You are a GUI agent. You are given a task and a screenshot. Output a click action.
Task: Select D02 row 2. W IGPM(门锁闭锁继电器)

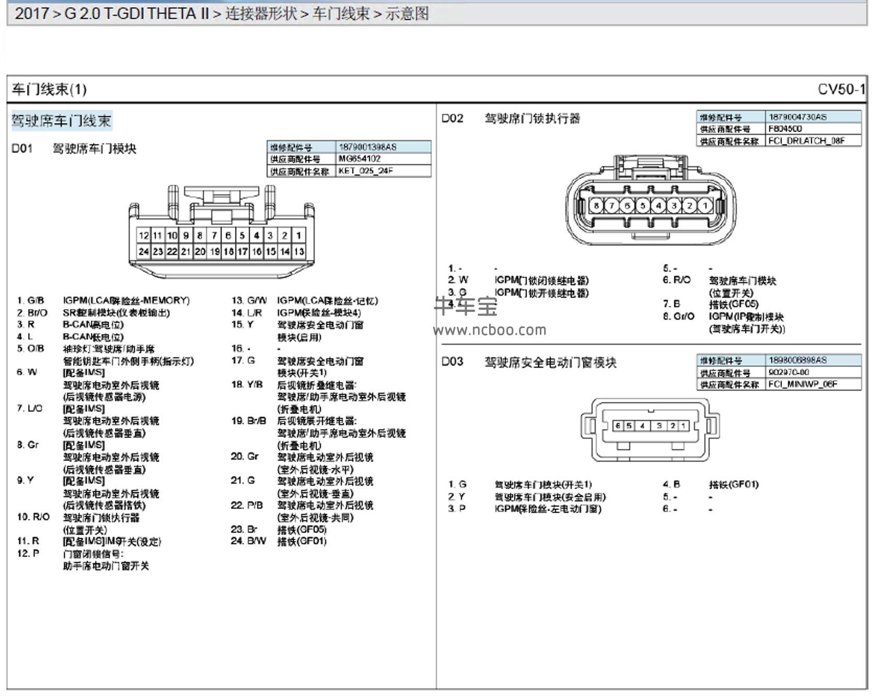518,280
